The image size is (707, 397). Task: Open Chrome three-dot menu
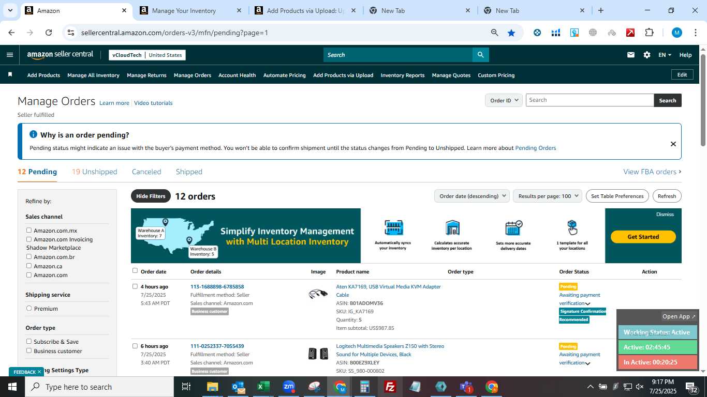(696, 33)
